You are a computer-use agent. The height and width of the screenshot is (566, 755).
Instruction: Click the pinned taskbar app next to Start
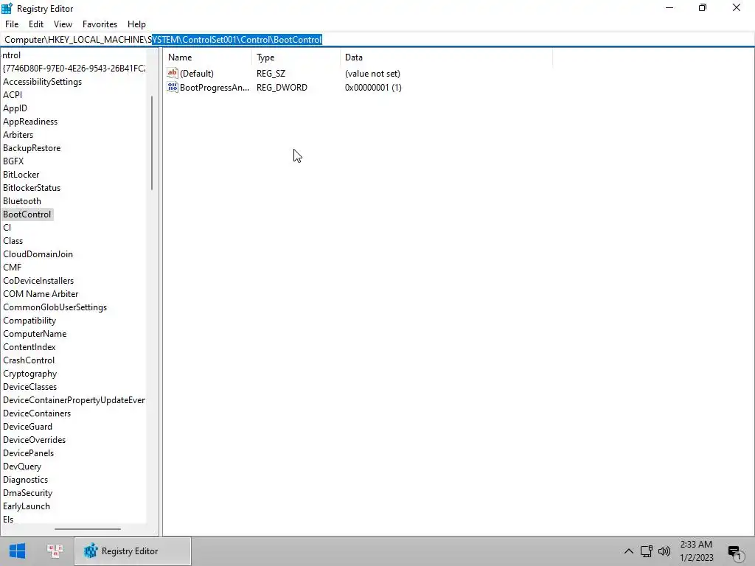(55, 551)
